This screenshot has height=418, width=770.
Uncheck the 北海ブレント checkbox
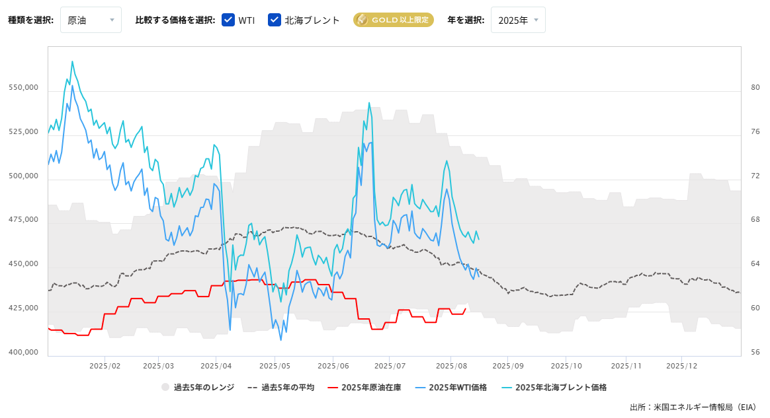[275, 20]
